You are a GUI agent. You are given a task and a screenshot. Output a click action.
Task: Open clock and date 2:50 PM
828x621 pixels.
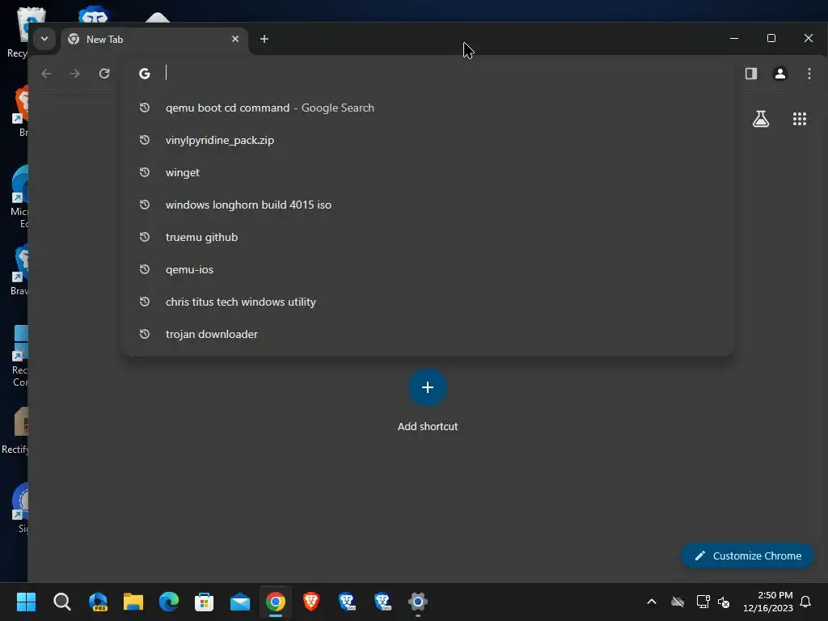[x=768, y=602]
